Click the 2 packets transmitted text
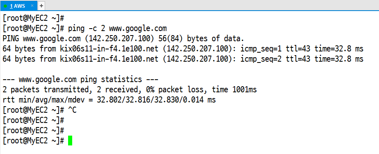Image resolution: width=379 pixels, height=154 pixels. (46, 89)
